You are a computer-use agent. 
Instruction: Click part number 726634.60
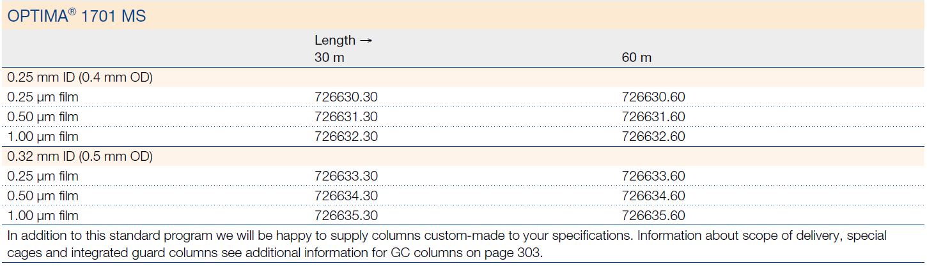pos(653,196)
